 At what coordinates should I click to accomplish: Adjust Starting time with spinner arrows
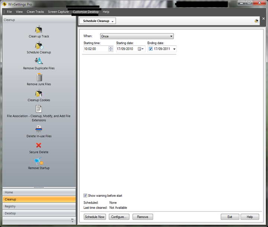pos(111,49)
